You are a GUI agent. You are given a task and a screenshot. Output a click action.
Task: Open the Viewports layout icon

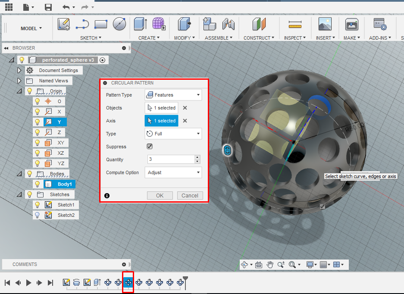[x=336, y=265]
